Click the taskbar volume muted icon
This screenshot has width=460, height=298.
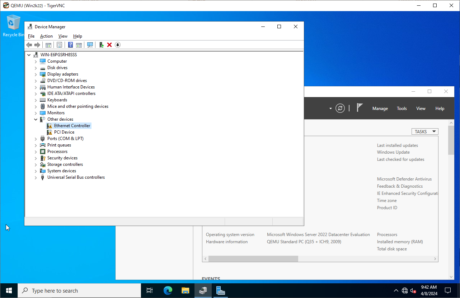pos(413,290)
